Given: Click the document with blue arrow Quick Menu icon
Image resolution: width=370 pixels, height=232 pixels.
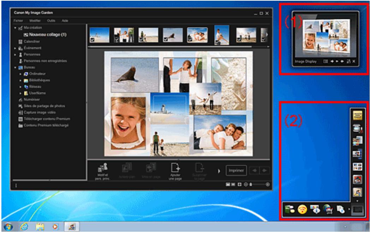Looking at the screenshot, I should coord(340,209).
